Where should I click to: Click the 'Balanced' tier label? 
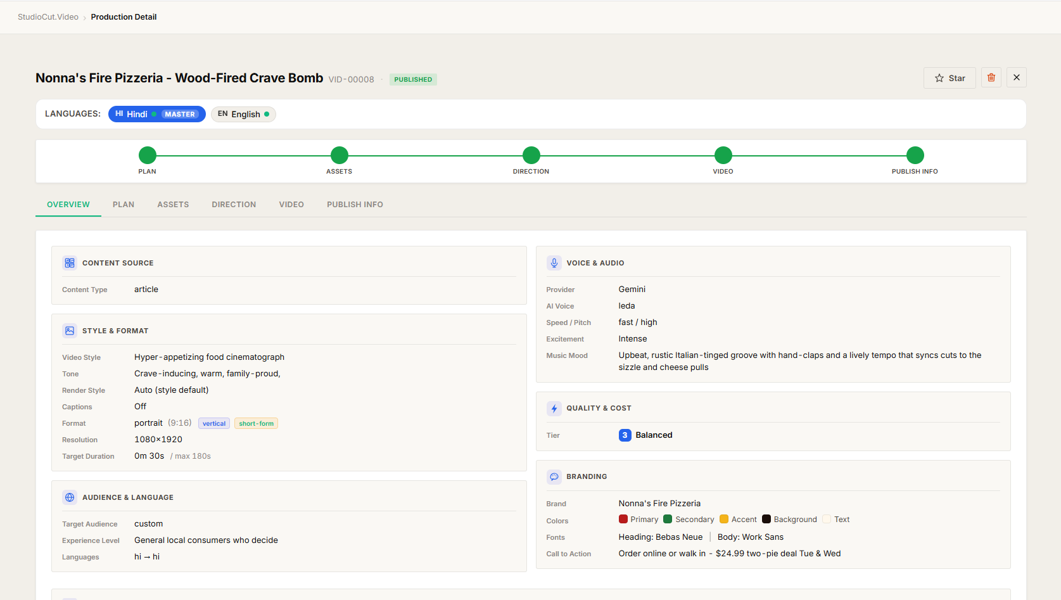pos(654,435)
